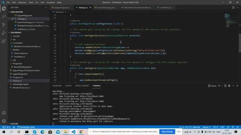Viewport: 241px width, 135px height.
Task: Open testwebapi.csproj in file tree
Action: pyautogui.click(x=21, y=84)
